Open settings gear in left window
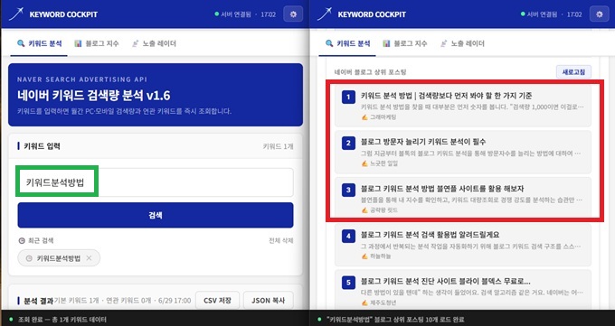615x326 pixels. click(x=293, y=14)
